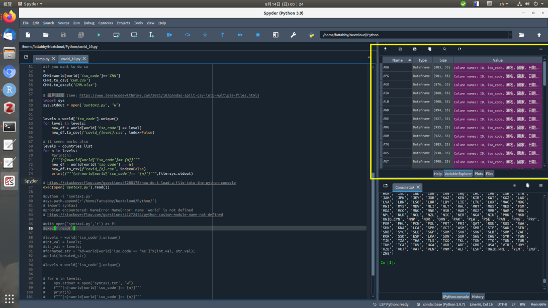This screenshot has height=308, width=548.
Task: Import data icon in Variable Explorer
Action: tap(385, 49)
